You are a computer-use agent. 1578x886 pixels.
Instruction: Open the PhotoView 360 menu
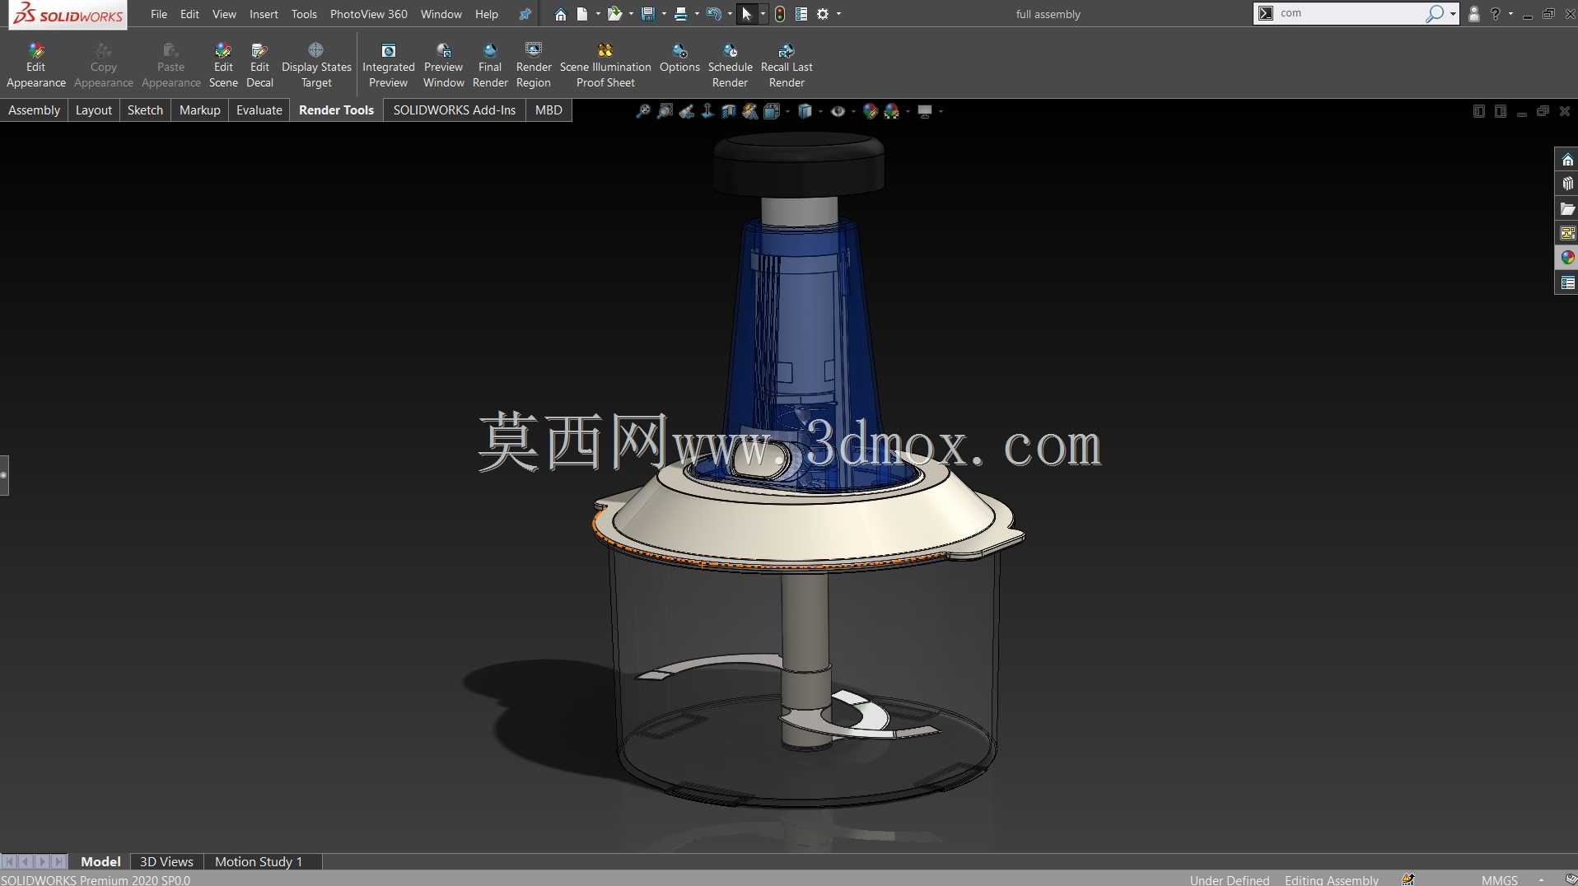pos(368,14)
